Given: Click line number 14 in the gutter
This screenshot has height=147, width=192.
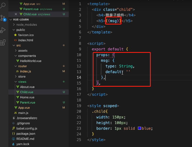Looking at the screenshot, I should pos(79,77).
